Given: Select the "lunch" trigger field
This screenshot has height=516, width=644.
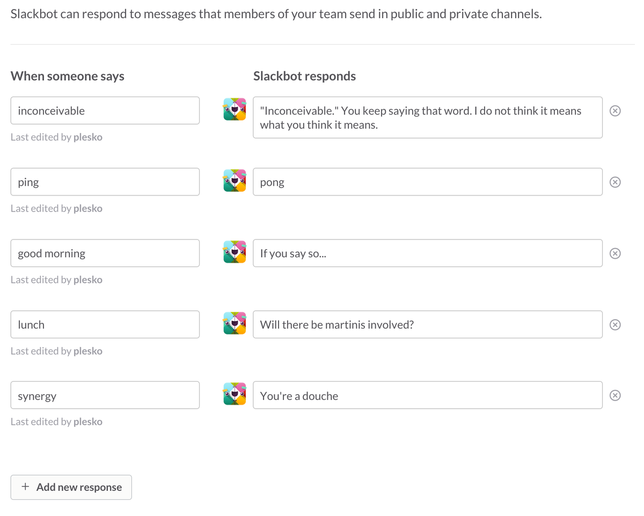Looking at the screenshot, I should click(x=105, y=324).
